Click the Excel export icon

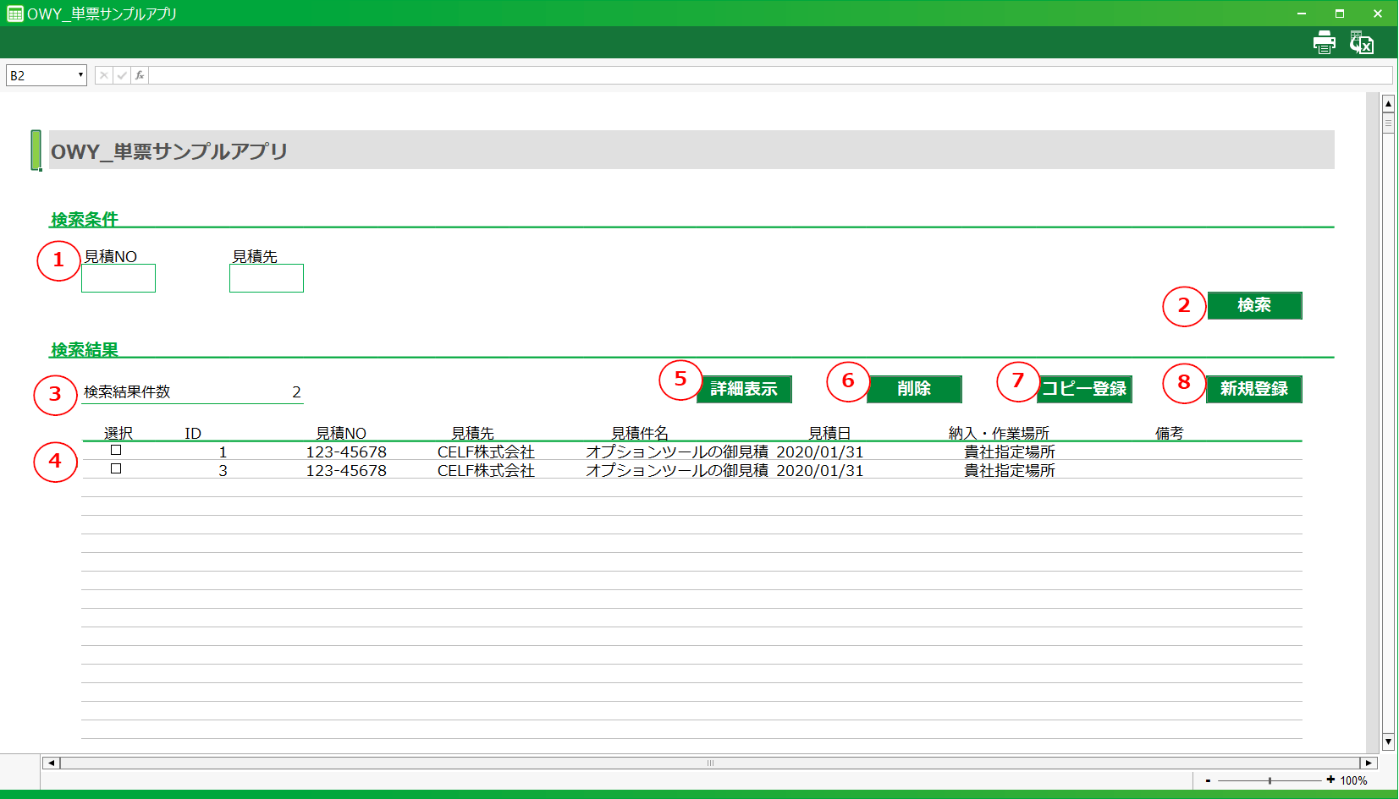tap(1361, 42)
